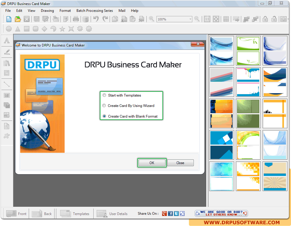Screen dimensions: 291x226
Task: Toggle the grid display icon
Action: (226, 19)
